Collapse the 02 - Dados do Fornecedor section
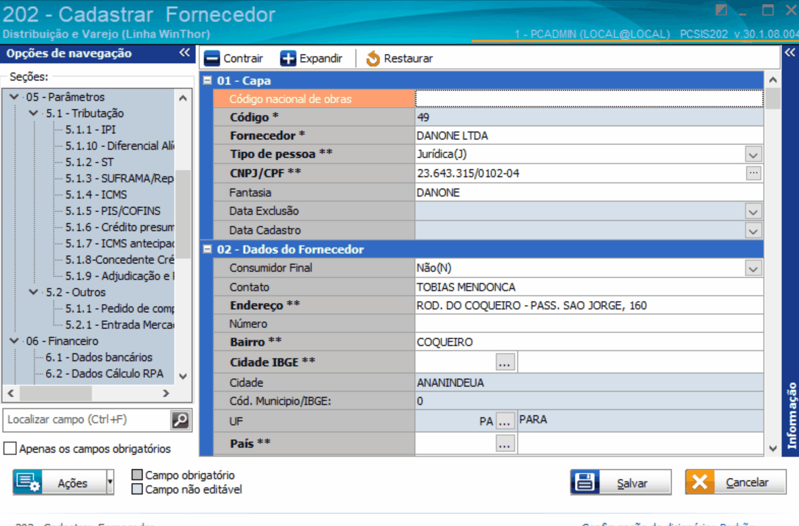The height and width of the screenshot is (526, 799). click(x=208, y=249)
